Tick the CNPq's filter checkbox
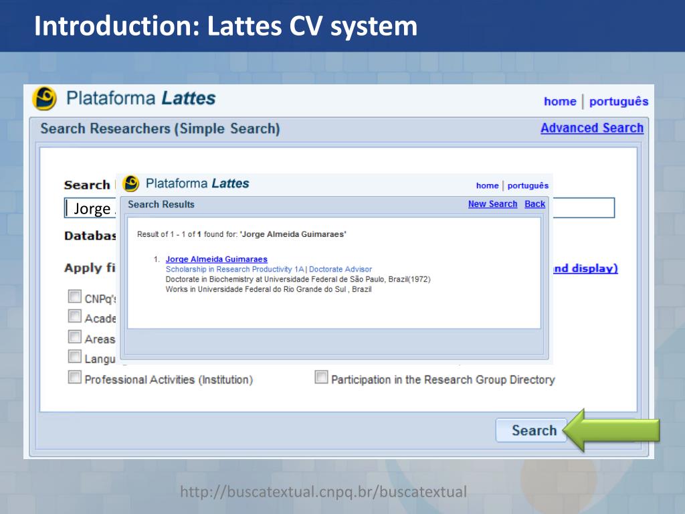This screenshot has height=514, width=685. click(75, 296)
